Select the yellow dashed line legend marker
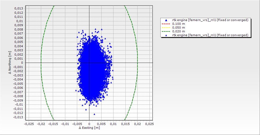The image size is (260, 135). click(166, 28)
